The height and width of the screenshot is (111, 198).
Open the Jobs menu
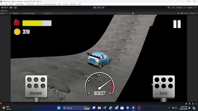59,4
